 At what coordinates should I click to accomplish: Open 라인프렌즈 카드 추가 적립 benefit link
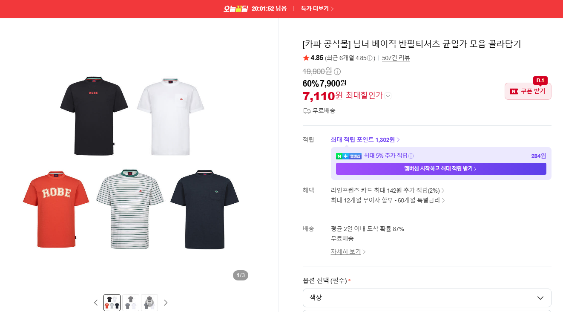388,191
